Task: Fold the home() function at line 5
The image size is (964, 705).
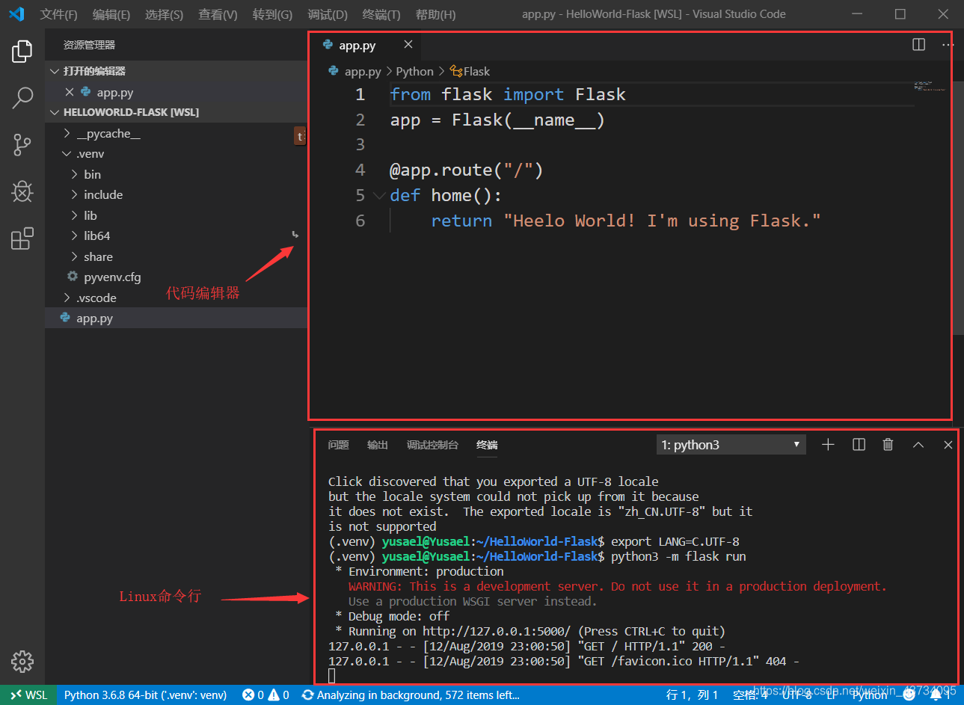Action: pos(379,196)
